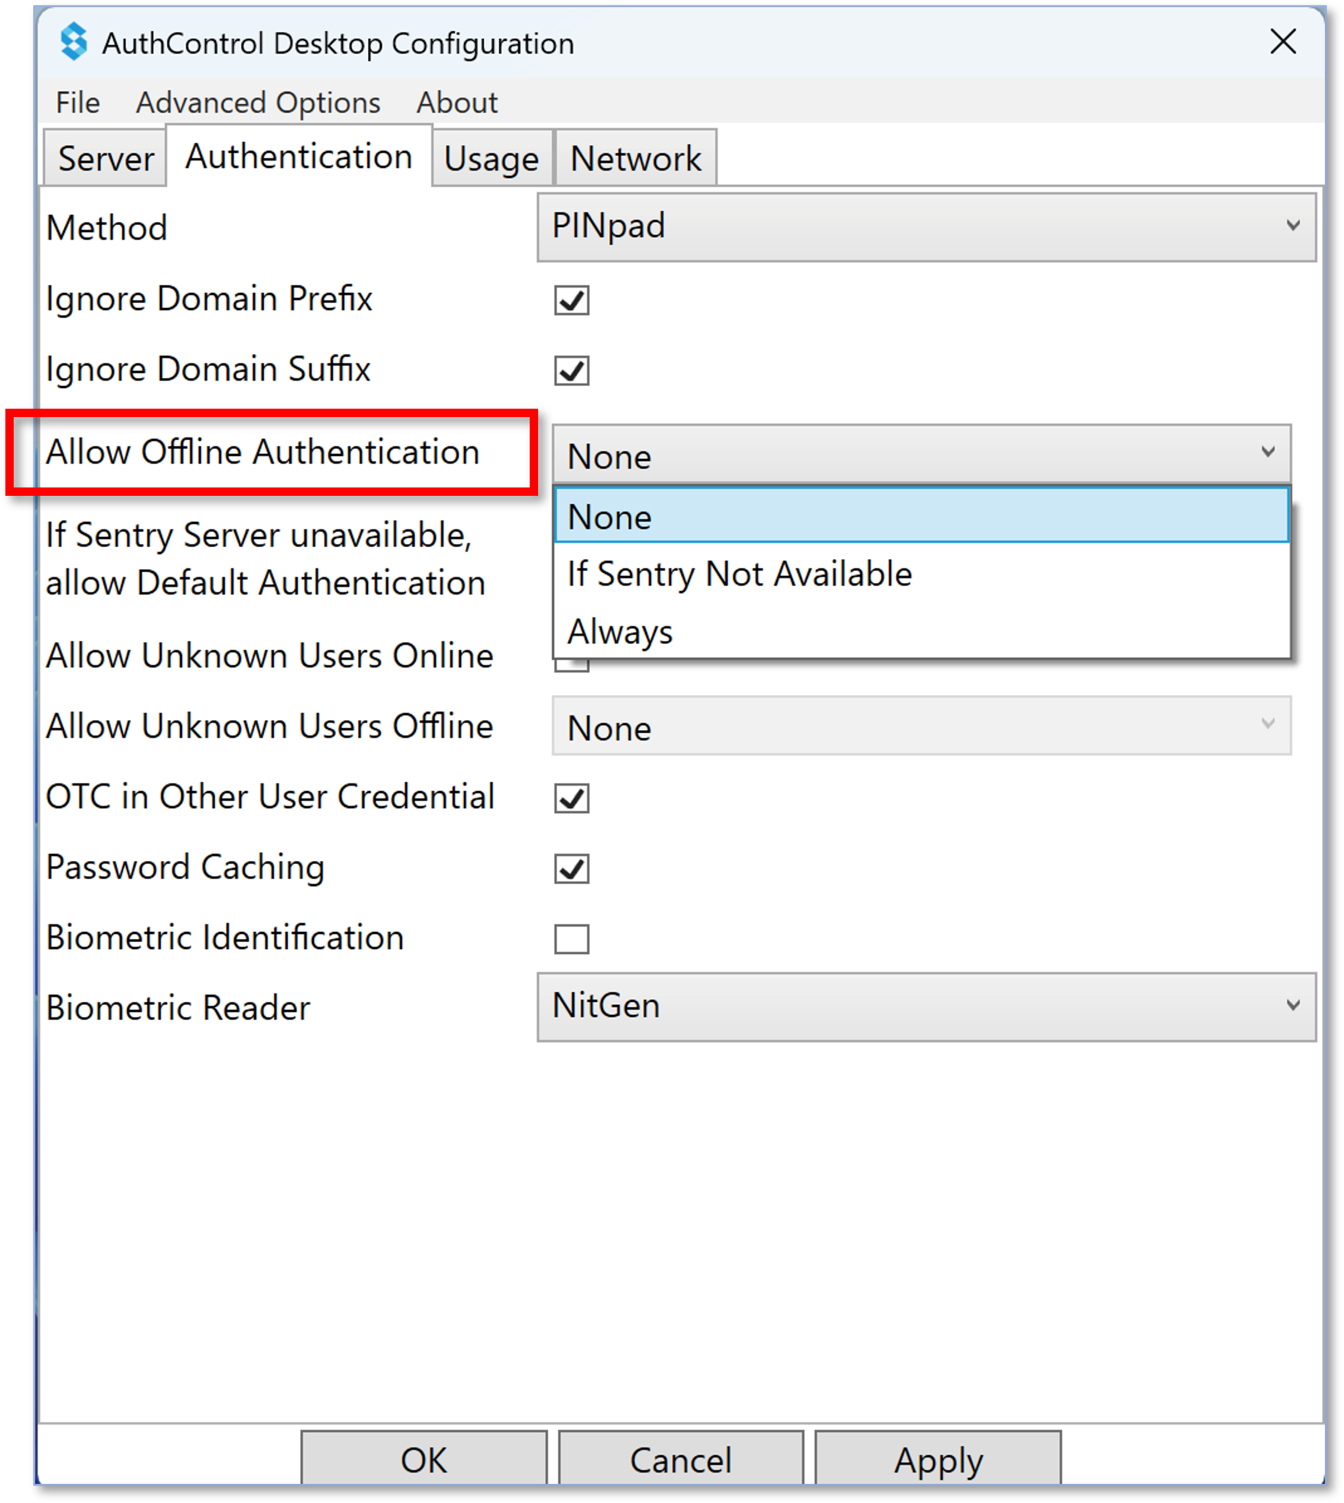
Task: Expand the Biometric Reader NitGen dropdown
Action: [x=926, y=1007]
